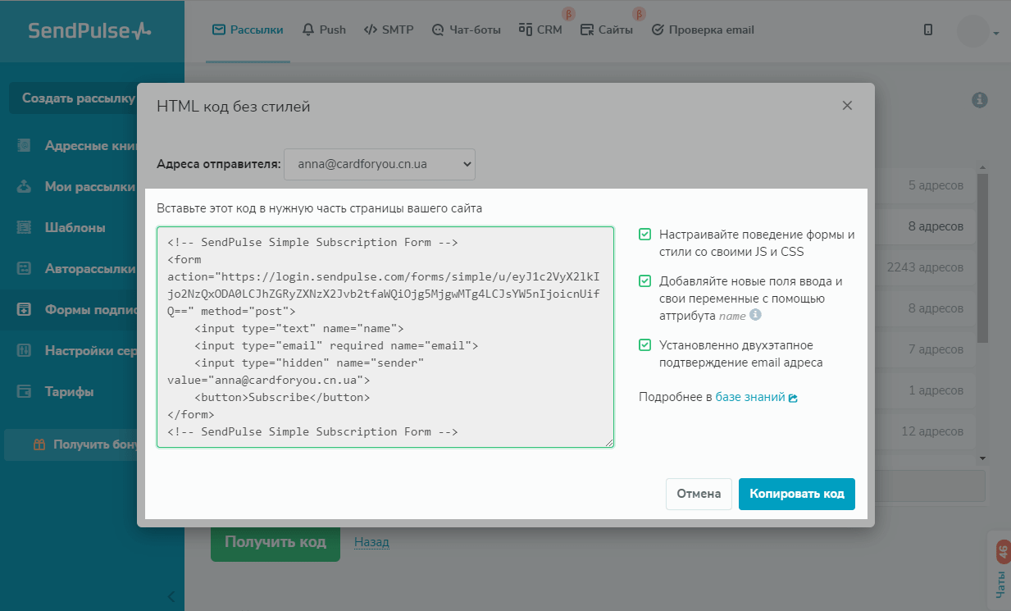Image resolution: width=1011 pixels, height=611 pixels.
Task: Collapse the sidebar with the left chevron
Action: [x=171, y=596]
